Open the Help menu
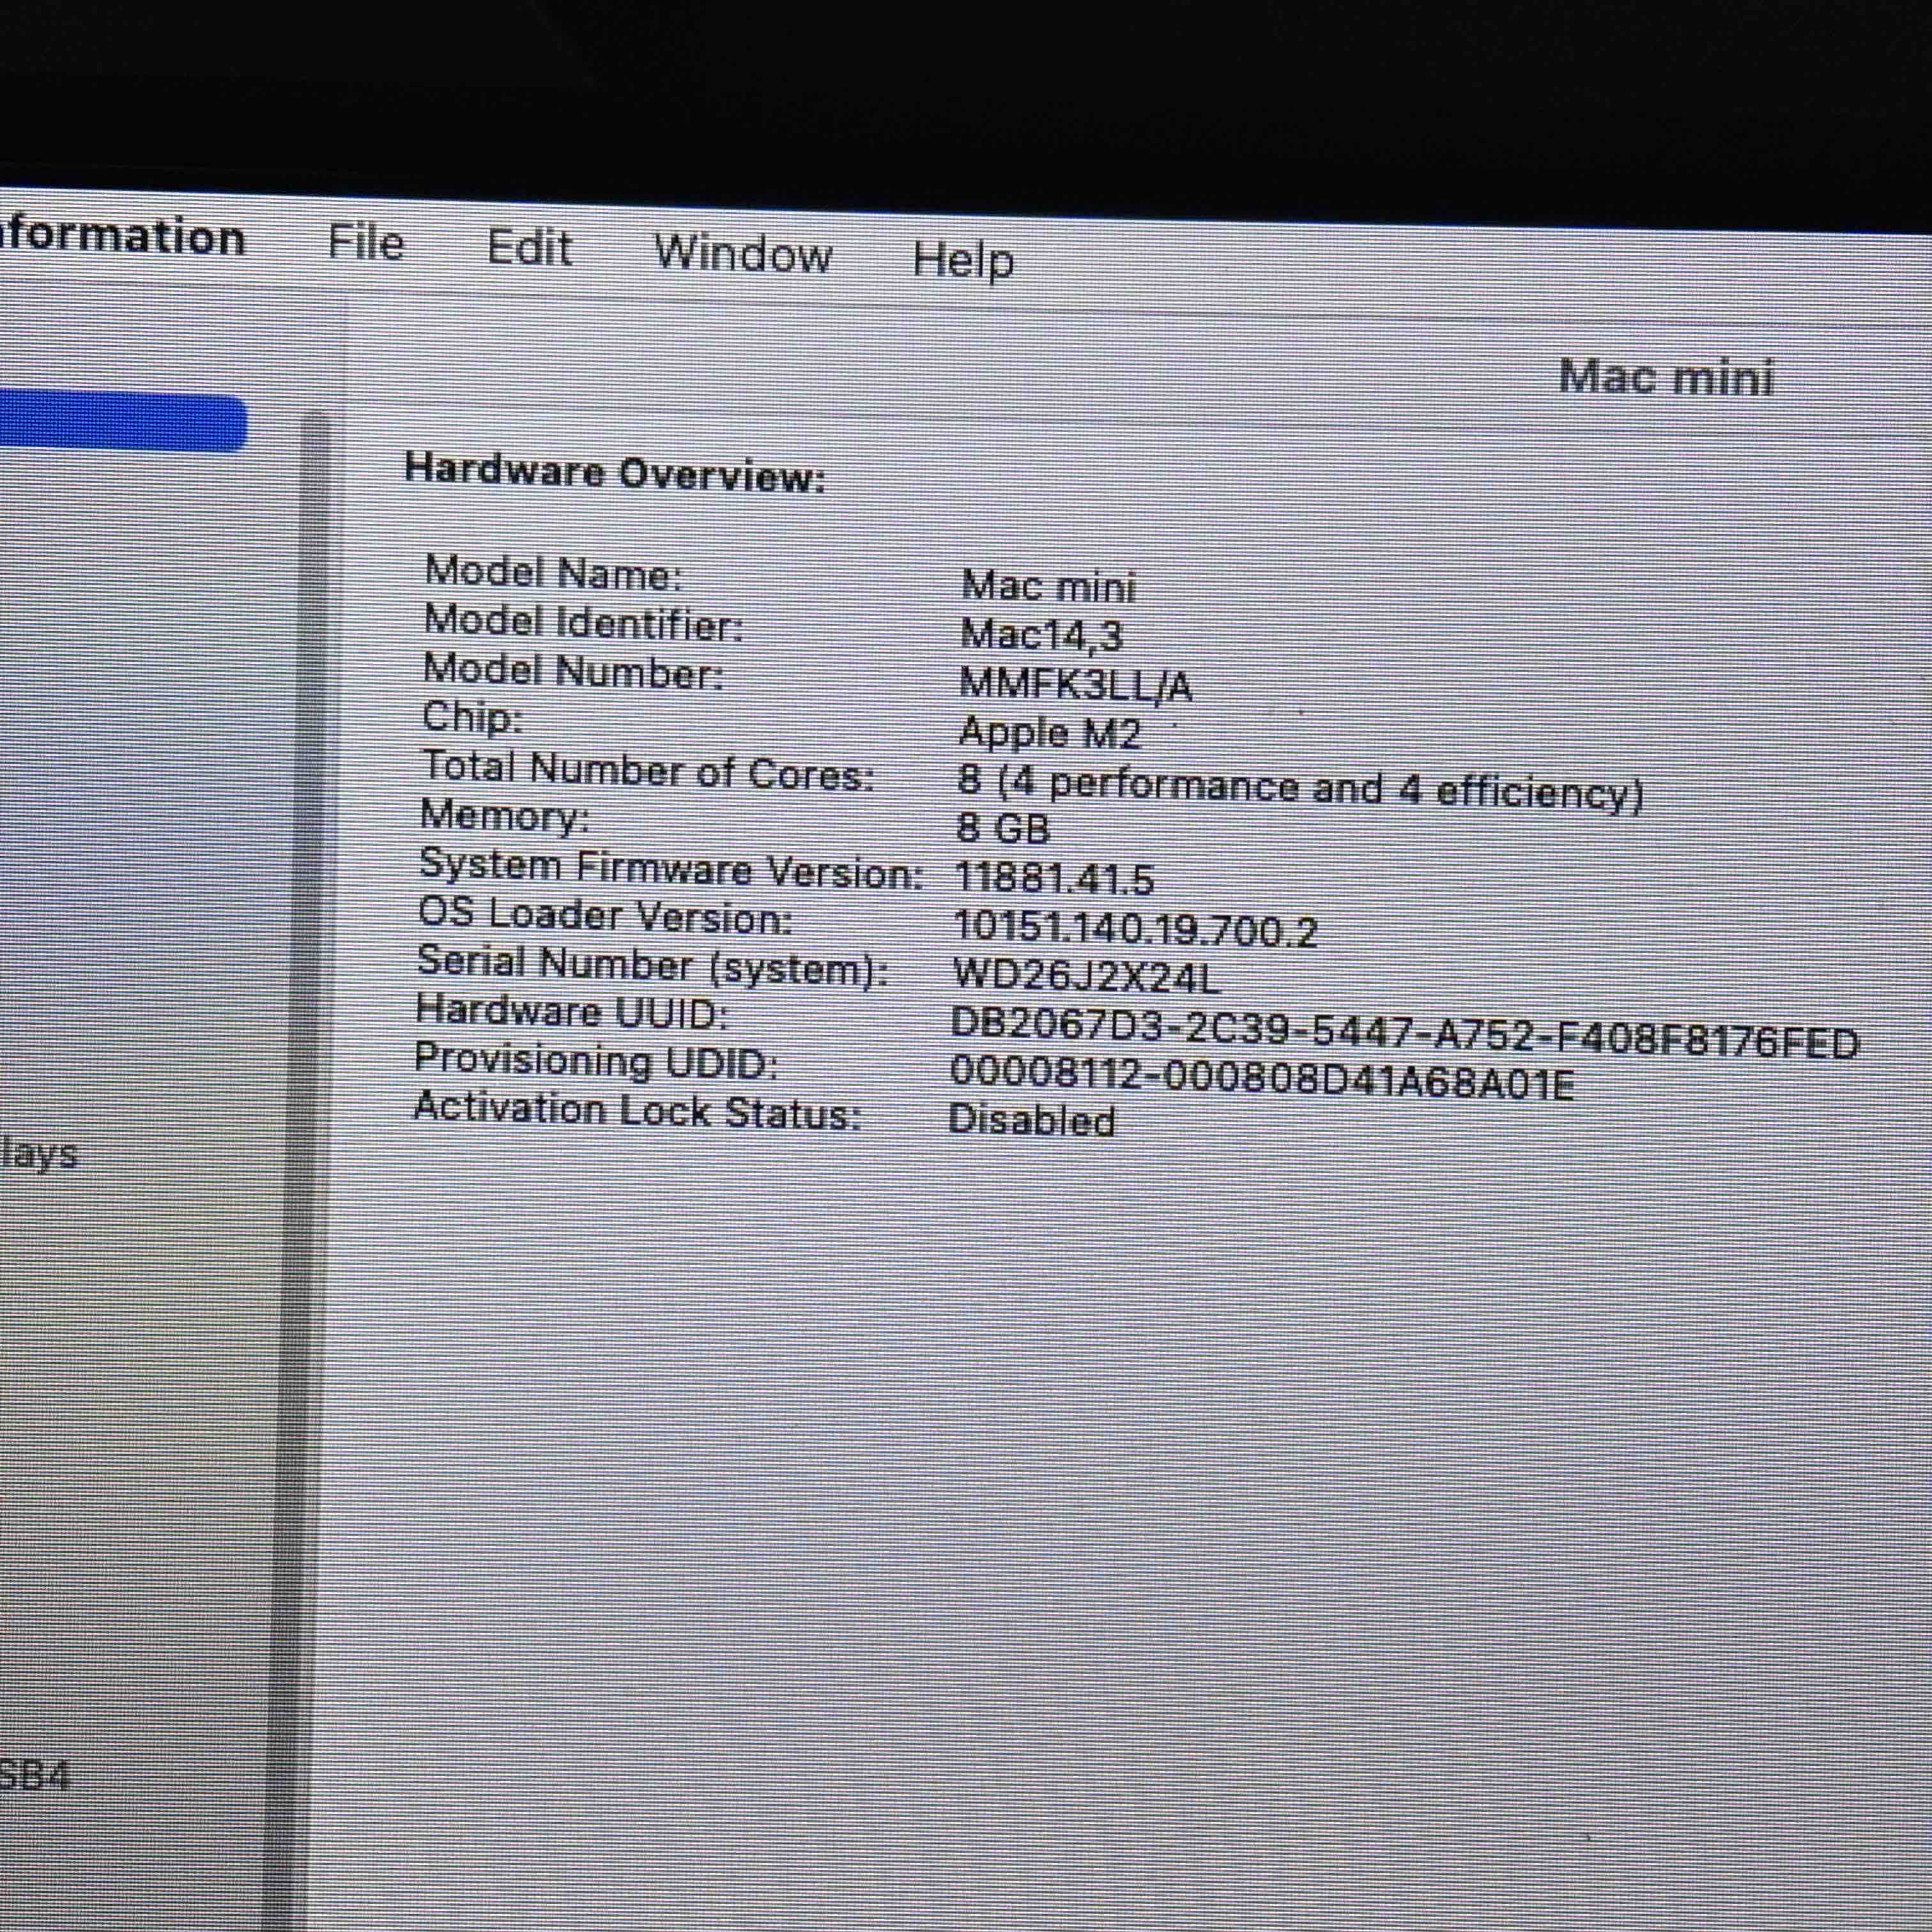This screenshot has height=1932, width=1932. click(963, 260)
